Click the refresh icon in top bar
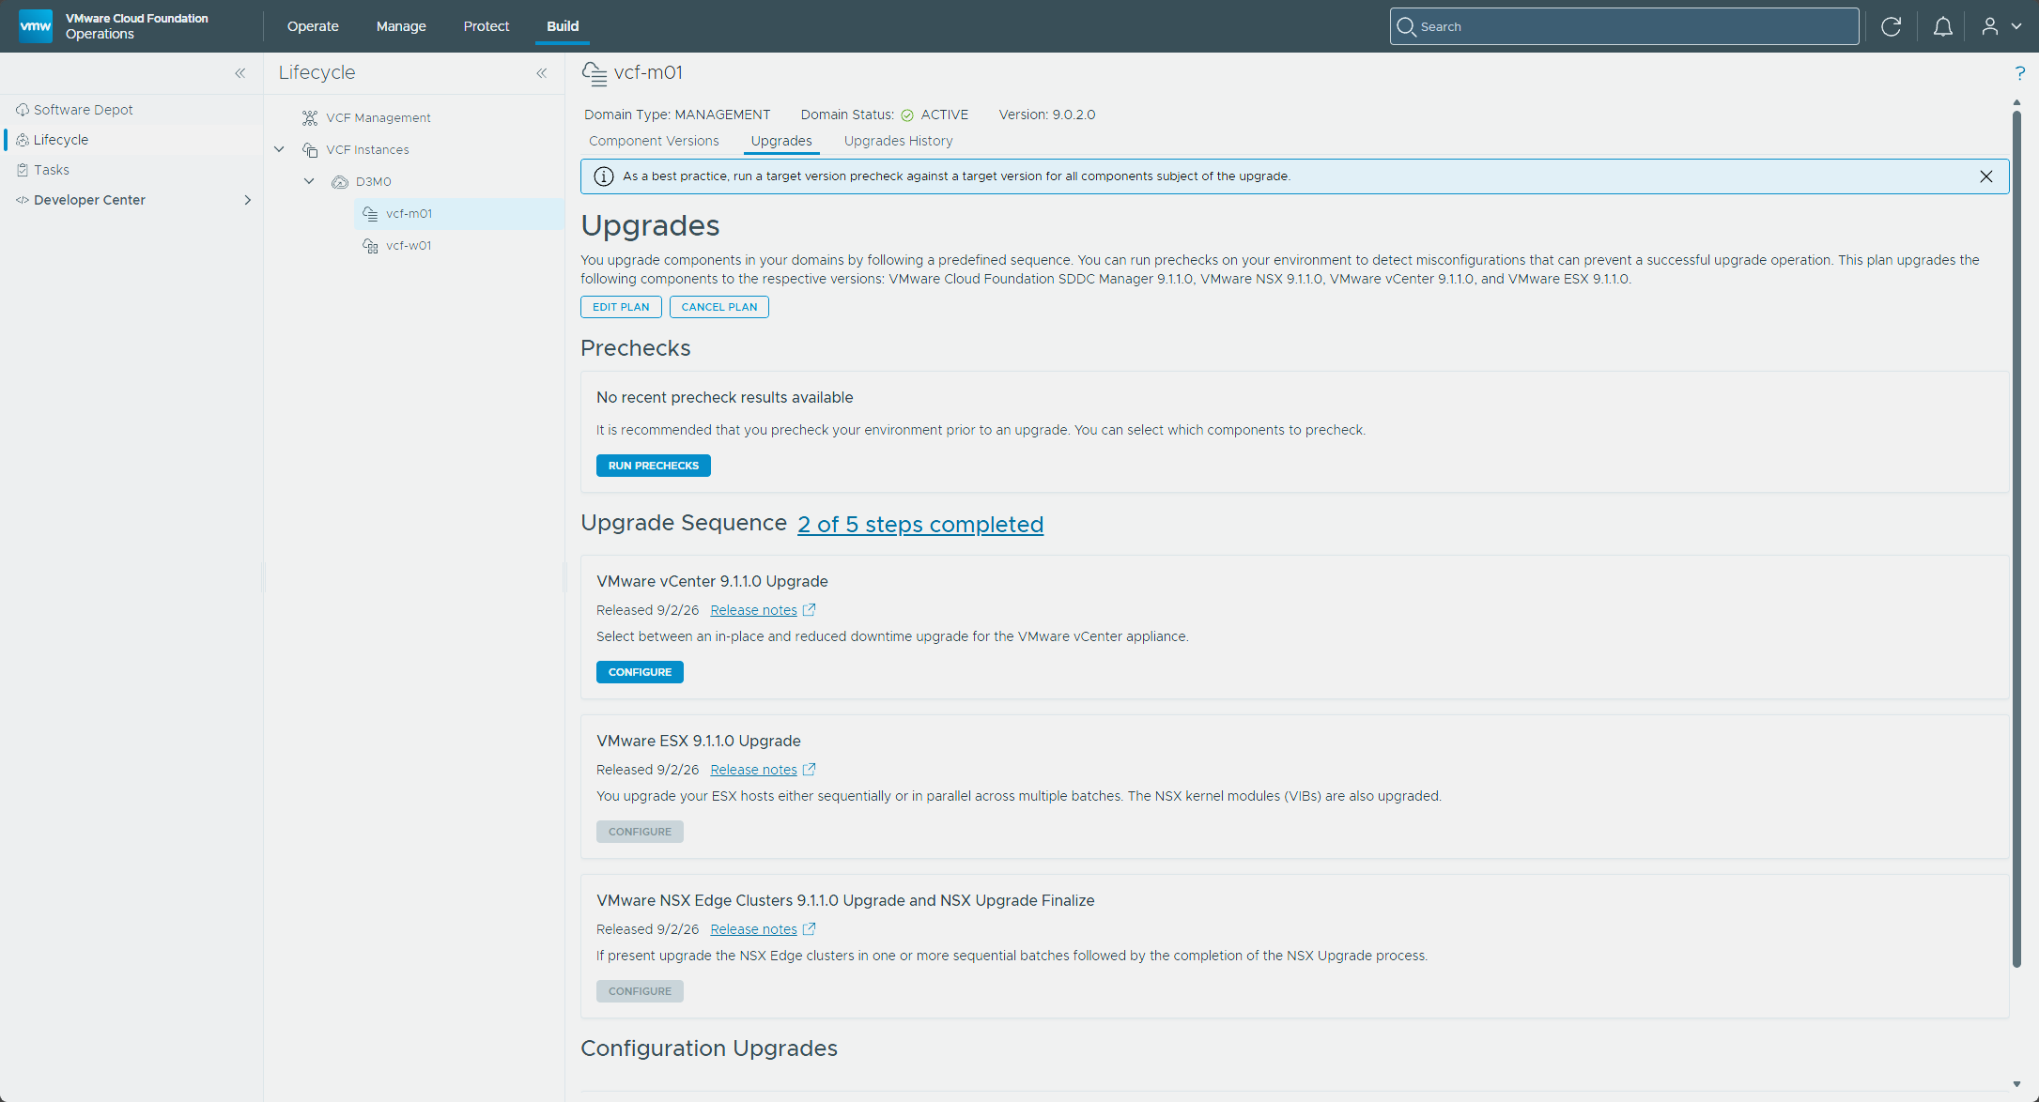Viewport: 2039px width, 1102px height. 1892,26
